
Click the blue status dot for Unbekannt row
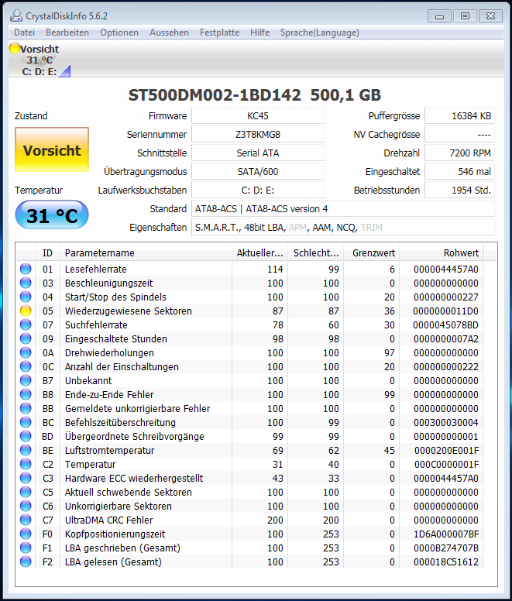[x=26, y=380]
